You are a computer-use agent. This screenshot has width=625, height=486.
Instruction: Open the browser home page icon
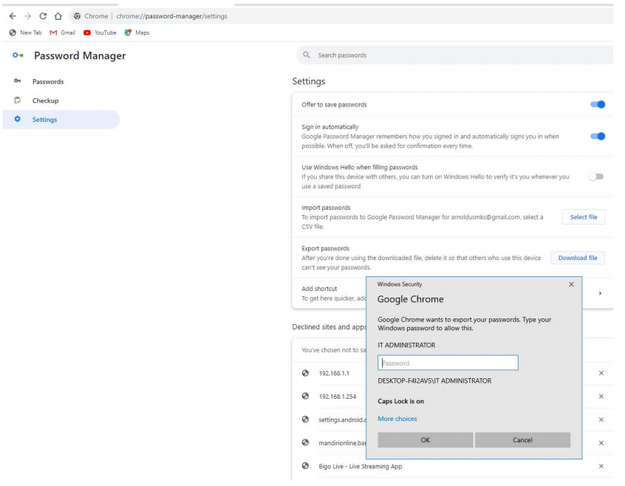click(58, 16)
